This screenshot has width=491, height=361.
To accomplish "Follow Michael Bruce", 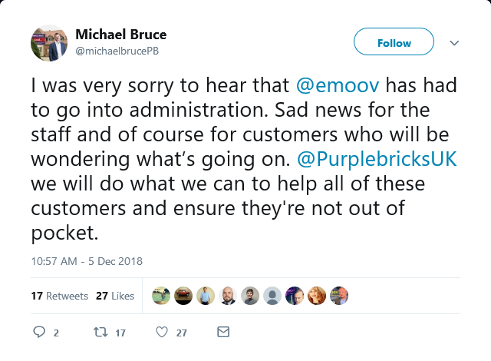I will (x=394, y=41).
